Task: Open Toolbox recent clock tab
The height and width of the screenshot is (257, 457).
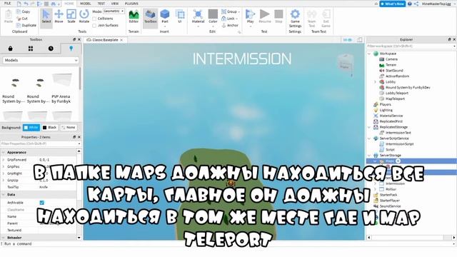Action: pyautogui.click(x=51, y=49)
